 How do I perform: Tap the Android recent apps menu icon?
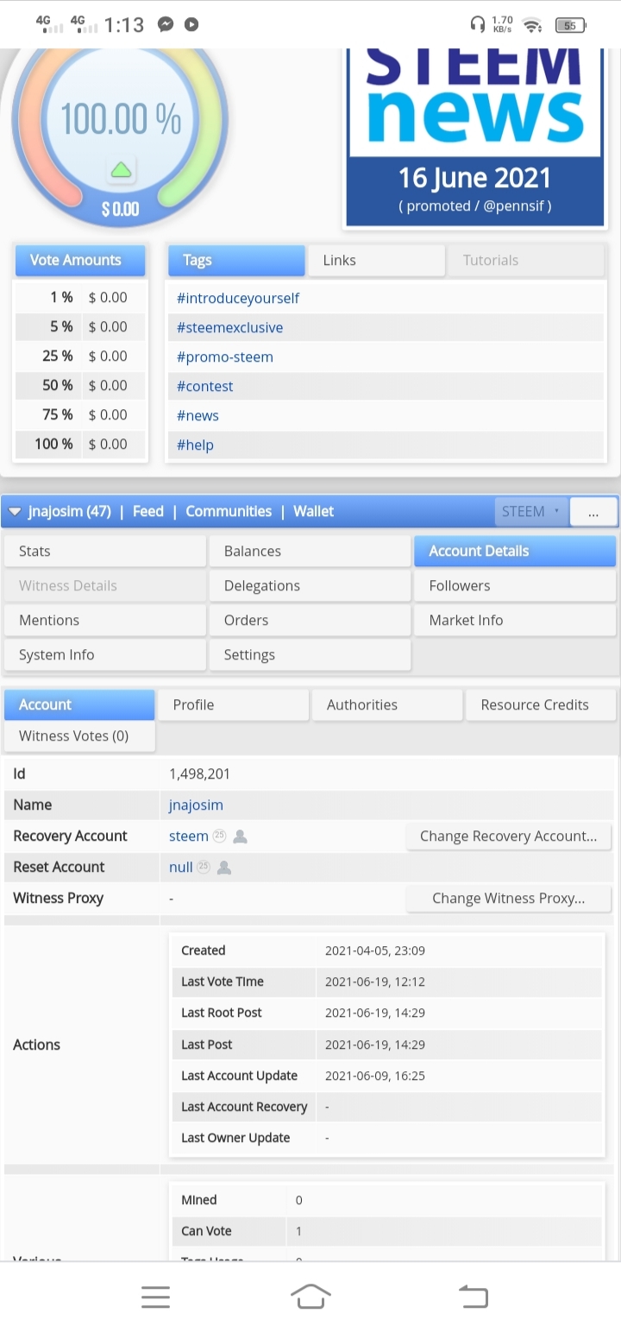pyautogui.click(x=156, y=1297)
